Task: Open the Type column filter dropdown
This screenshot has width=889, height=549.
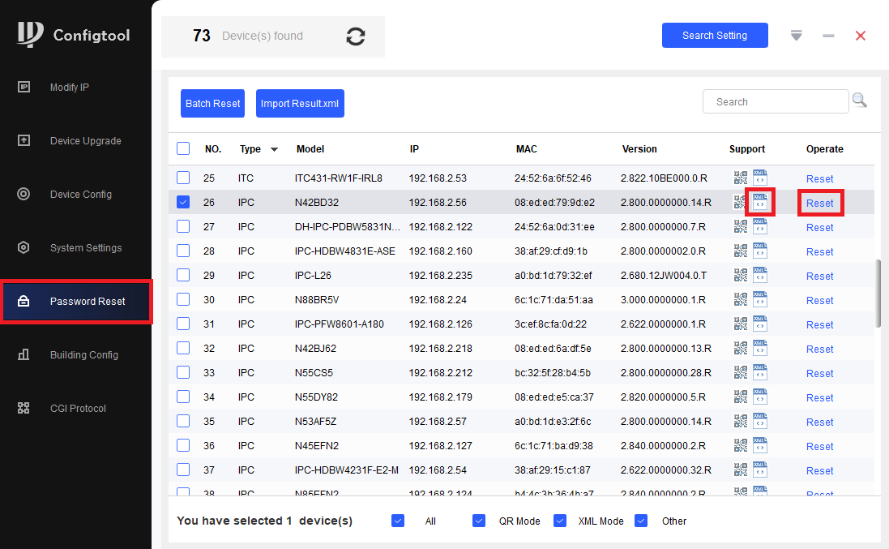Action: tap(274, 149)
